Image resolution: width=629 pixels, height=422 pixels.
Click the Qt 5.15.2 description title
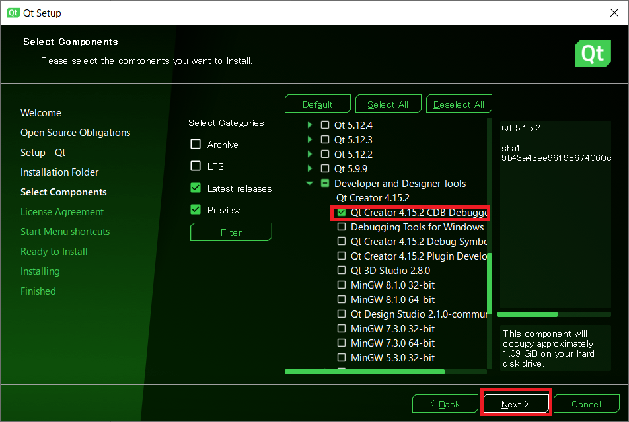521,128
